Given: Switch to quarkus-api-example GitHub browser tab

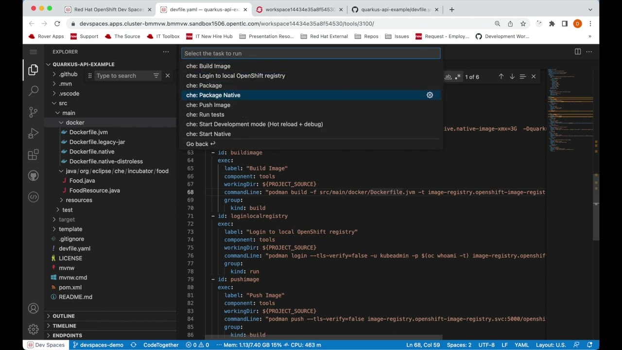Looking at the screenshot, I should coord(396,9).
